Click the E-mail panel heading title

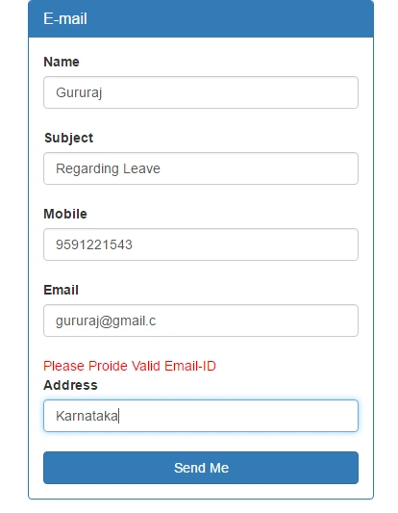65,18
